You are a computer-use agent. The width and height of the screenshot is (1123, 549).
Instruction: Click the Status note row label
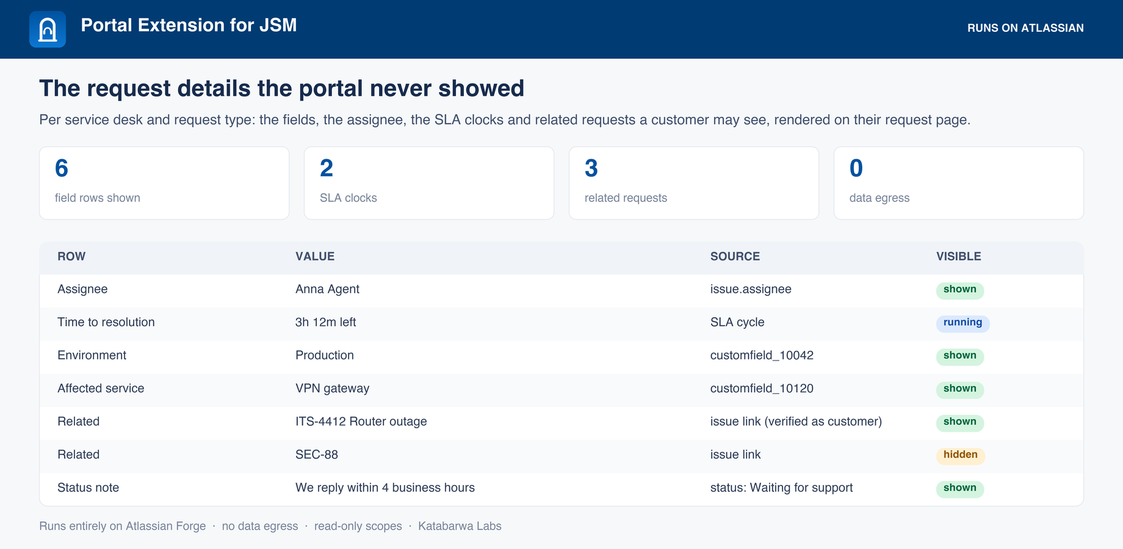point(88,487)
